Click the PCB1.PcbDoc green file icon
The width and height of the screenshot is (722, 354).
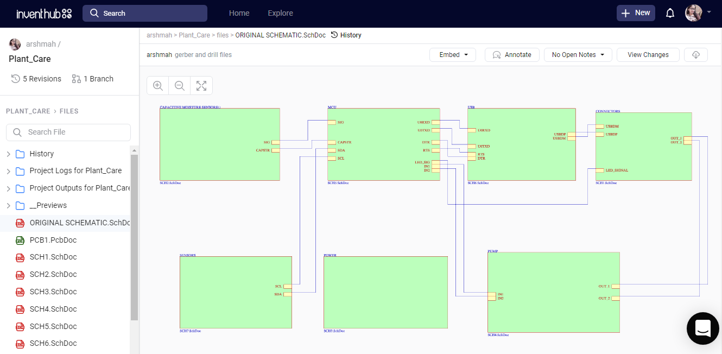[x=20, y=240]
